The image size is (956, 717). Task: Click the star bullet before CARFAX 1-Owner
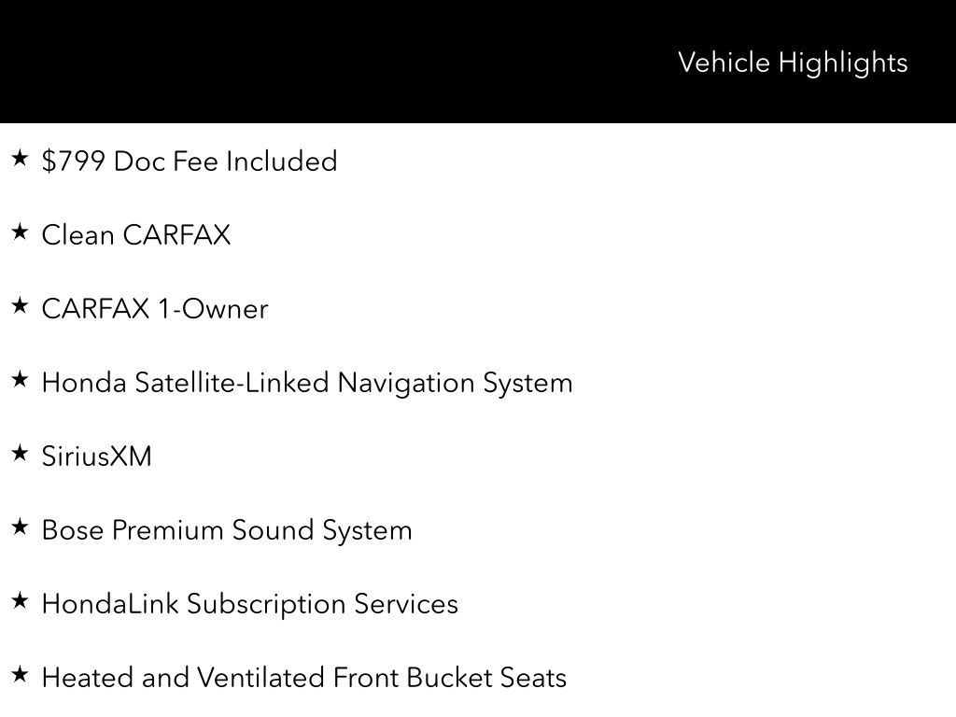(20, 306)
